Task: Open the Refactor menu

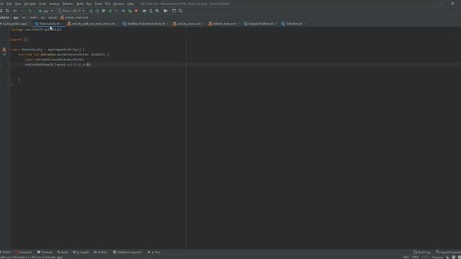Action: pos(68,4)
